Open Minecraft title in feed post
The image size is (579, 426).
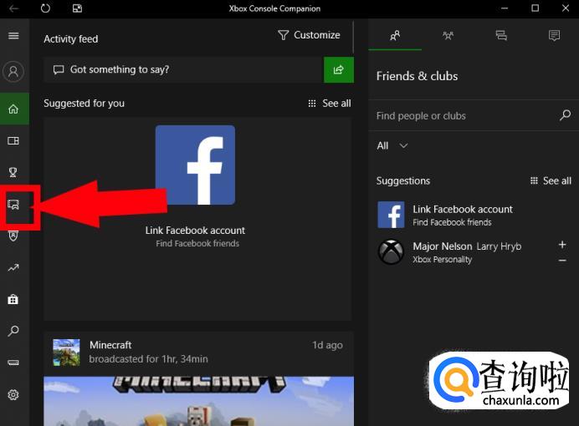110,345
